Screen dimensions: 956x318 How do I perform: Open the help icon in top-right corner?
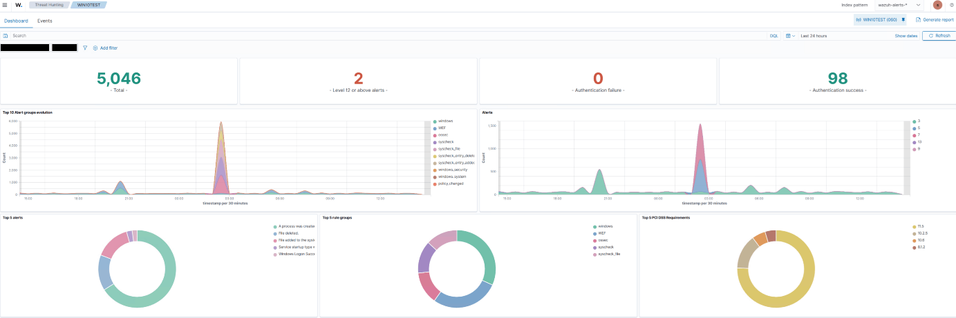pyautogui.click(x=952, y=5)
